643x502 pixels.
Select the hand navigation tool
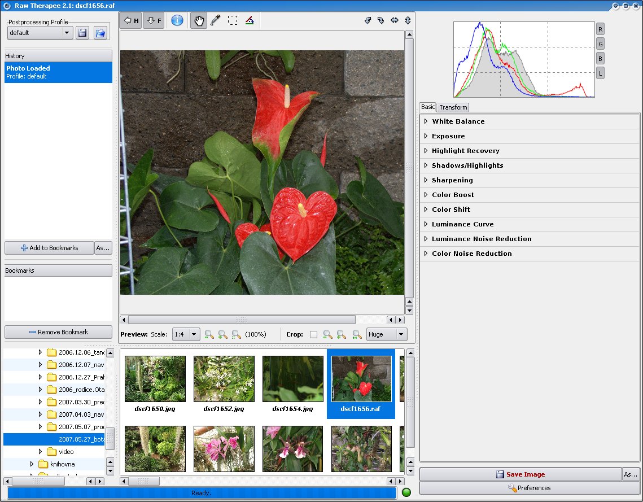(198, 21)
